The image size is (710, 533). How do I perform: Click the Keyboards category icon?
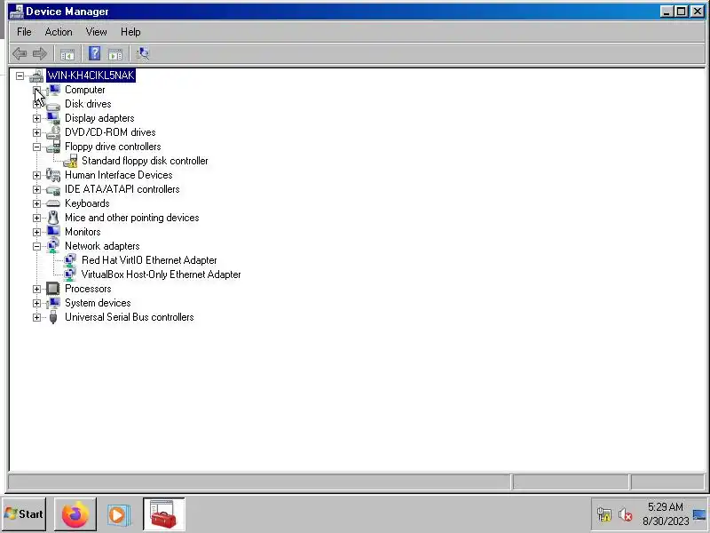53,203
